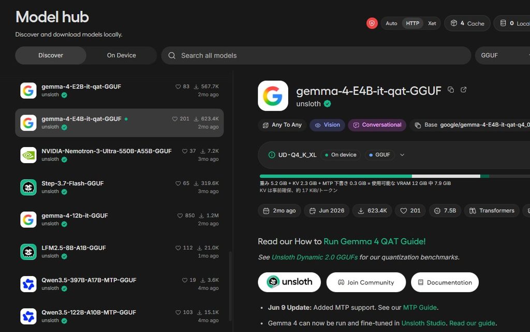Click heart icon on gemma-4-12b row

coord(180,215)
